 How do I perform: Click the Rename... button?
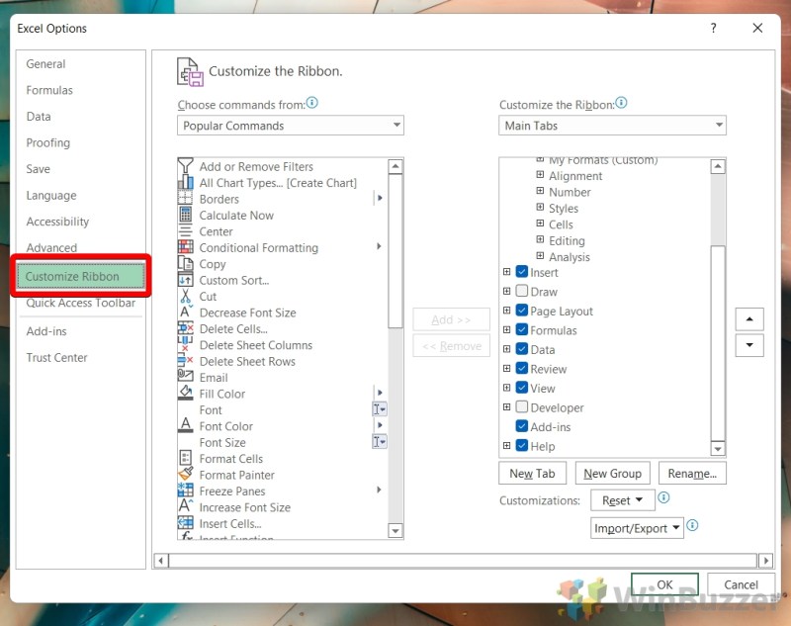[x=692, y=473]
